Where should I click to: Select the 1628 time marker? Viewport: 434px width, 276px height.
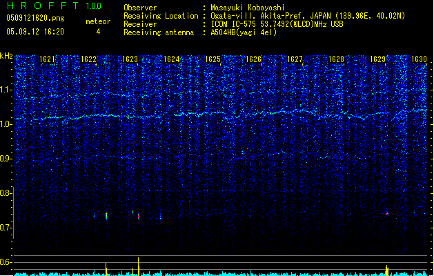click(336, 59)
